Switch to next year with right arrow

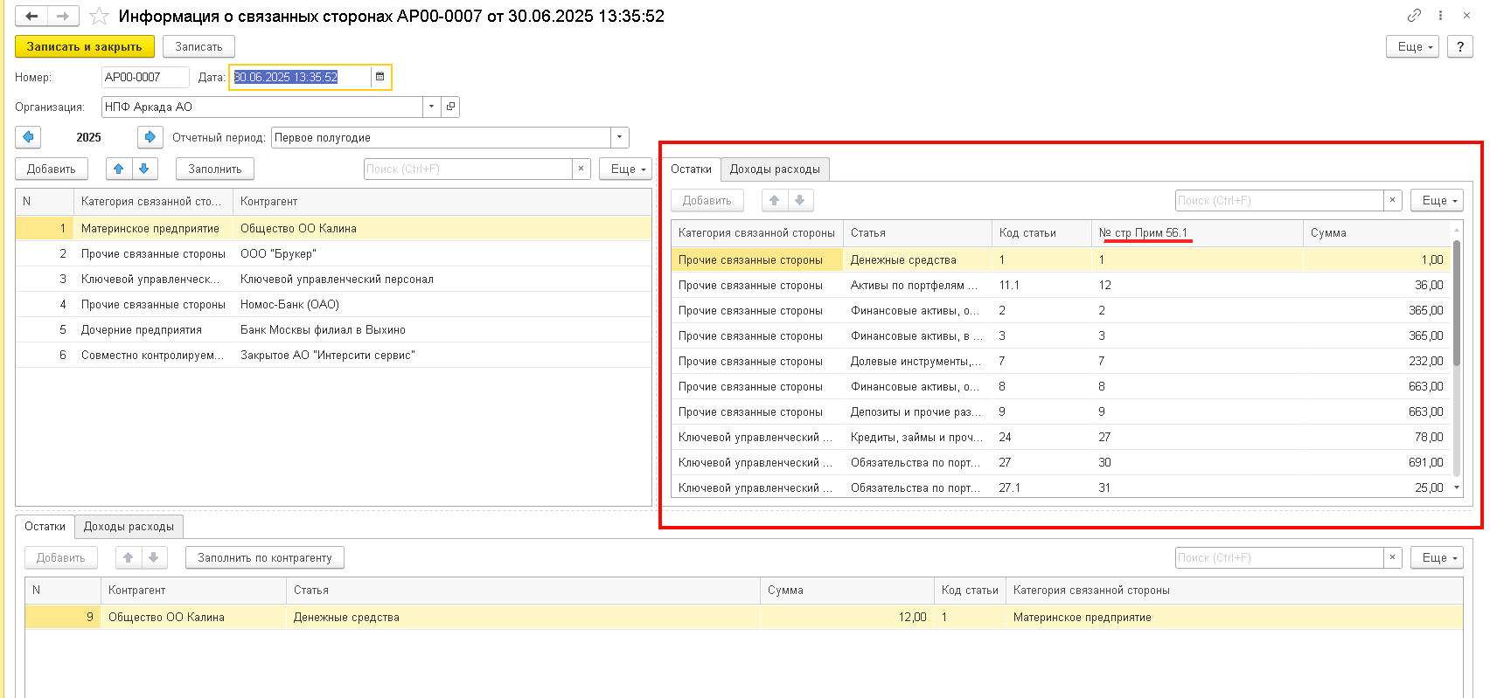click(x=150, y=137)
